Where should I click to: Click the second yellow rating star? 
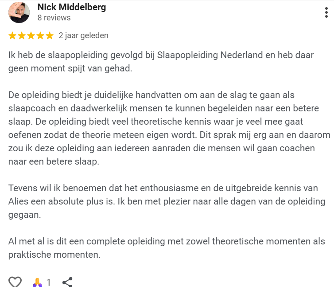(x=22, y=35)
